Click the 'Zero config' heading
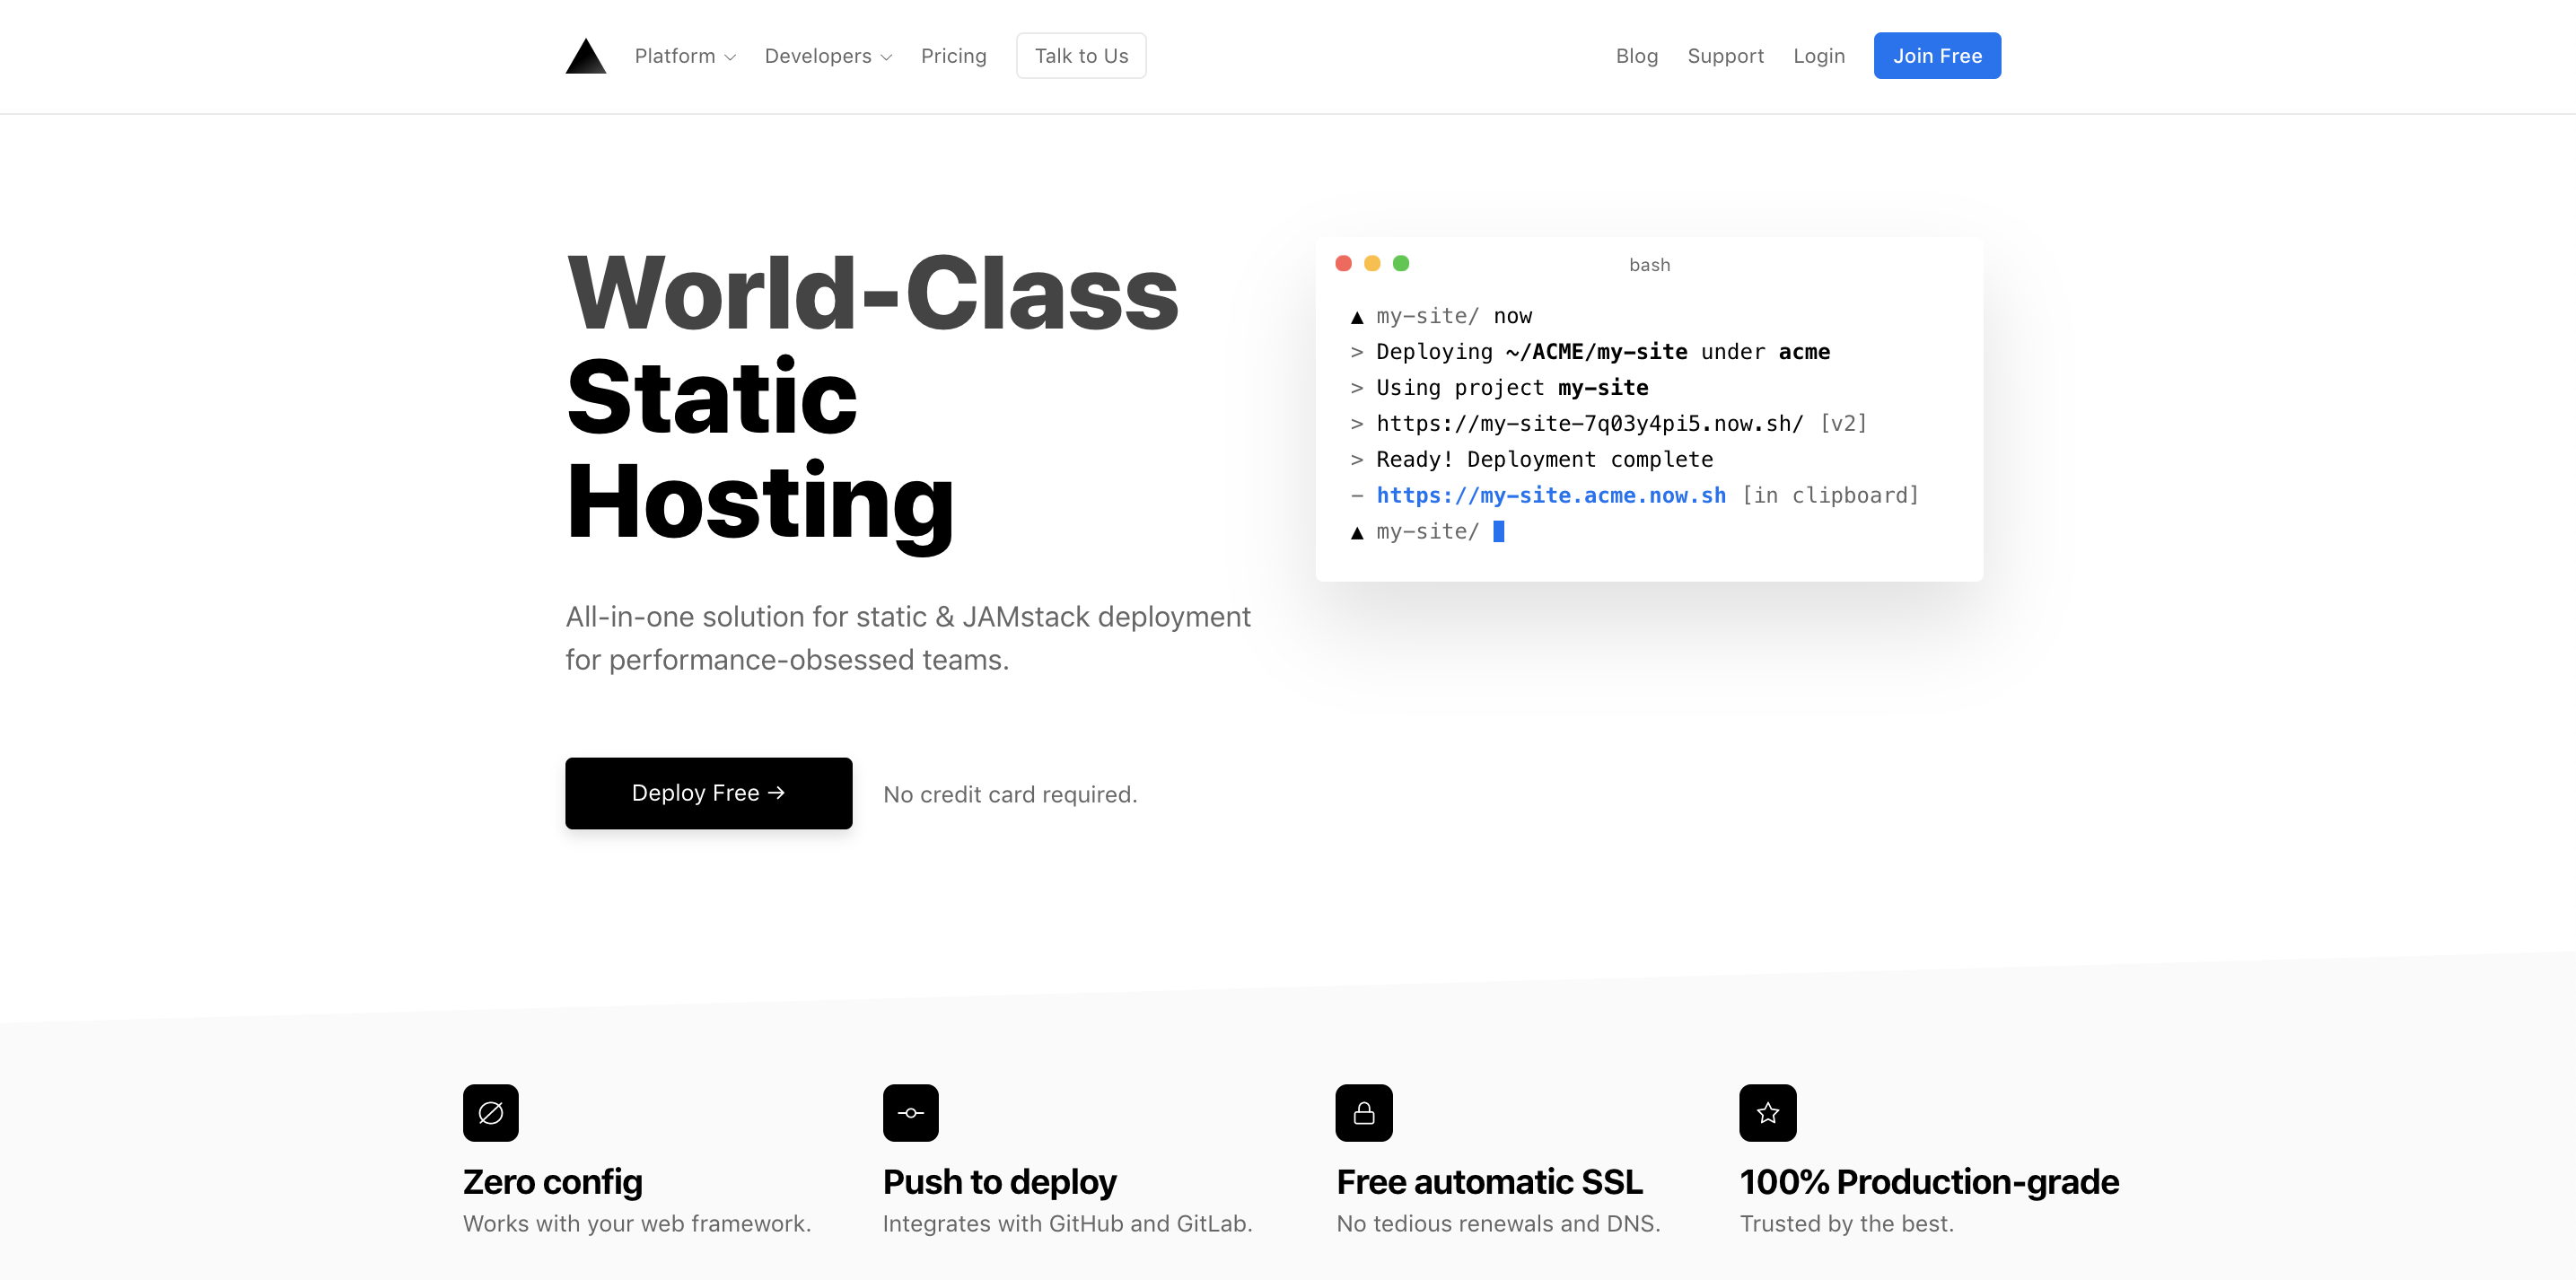2576x1280 pixels. click(553, 1181)
